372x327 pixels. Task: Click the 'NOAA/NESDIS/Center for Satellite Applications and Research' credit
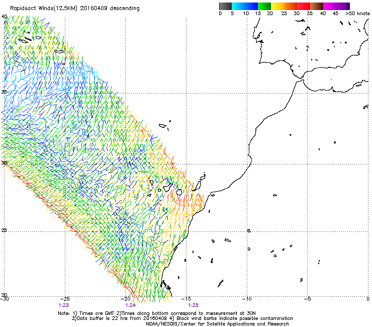point(217,324)
